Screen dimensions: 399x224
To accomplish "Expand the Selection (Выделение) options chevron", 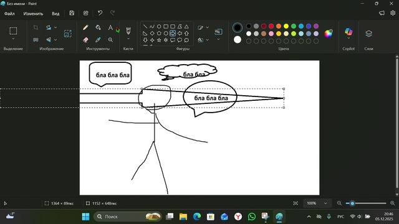I will point(13,39).
